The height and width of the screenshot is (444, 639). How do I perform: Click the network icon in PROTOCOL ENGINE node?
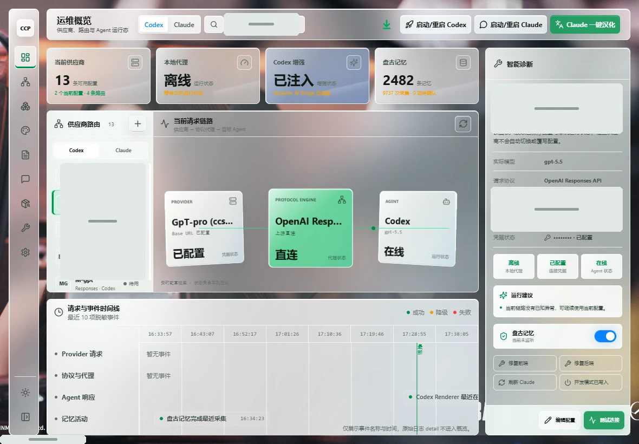(x=342, y=200)
